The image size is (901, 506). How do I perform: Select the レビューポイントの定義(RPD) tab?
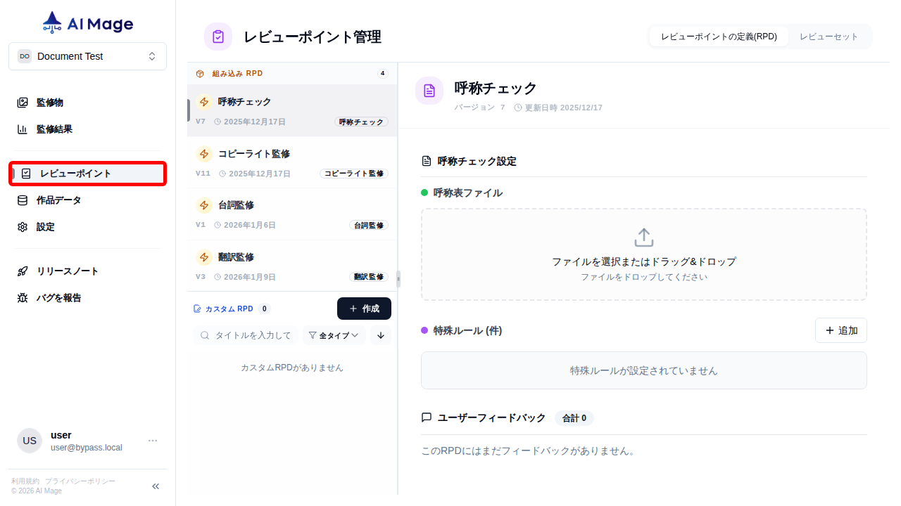tap(719, 36)
